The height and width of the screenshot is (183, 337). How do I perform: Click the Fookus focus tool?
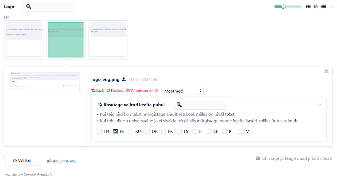(115, 90)
